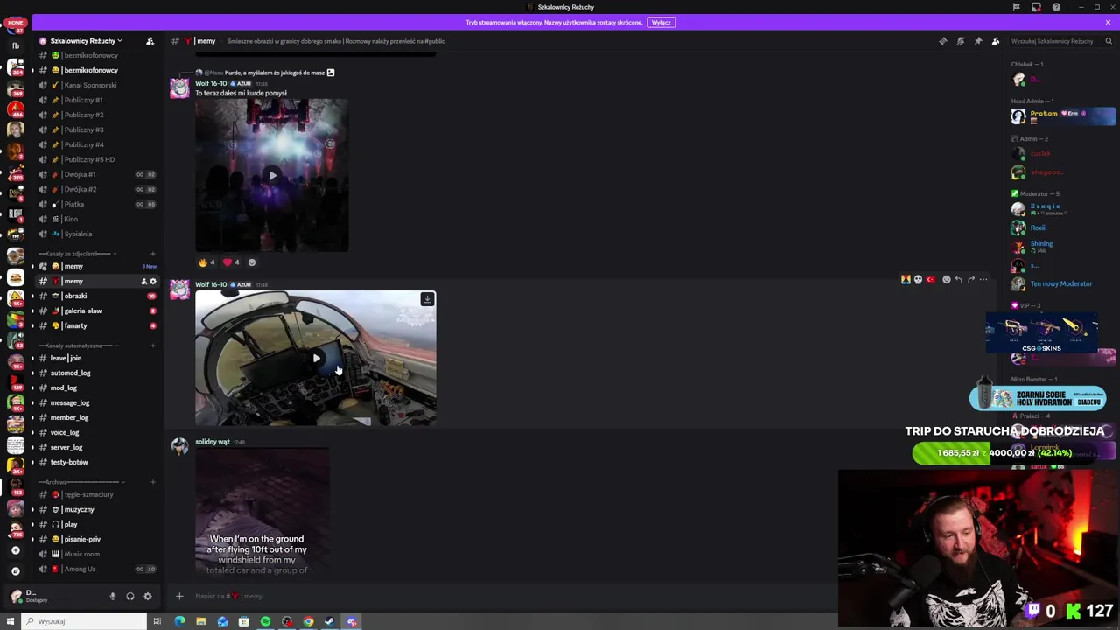Open Roxiii member profile
Viewport: 1120px width, 630px height.
(1062, 228)
